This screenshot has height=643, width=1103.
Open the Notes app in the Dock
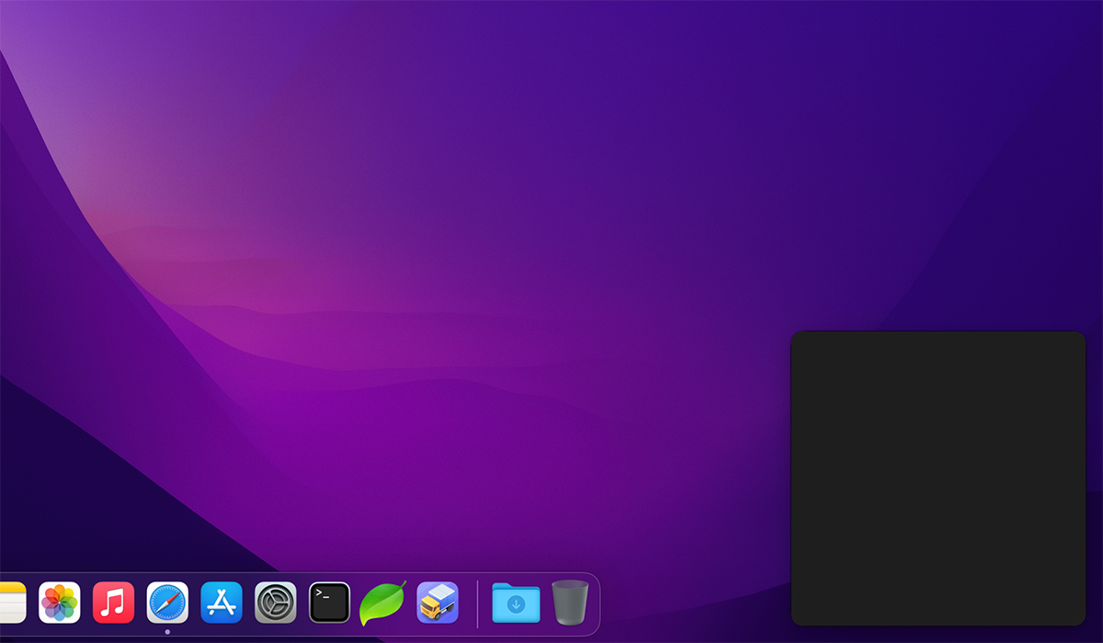pyautogui.click(x=12, y=604)
